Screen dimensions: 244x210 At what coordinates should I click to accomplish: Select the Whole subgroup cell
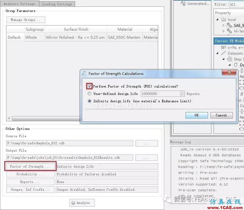[x=34, y=37]
